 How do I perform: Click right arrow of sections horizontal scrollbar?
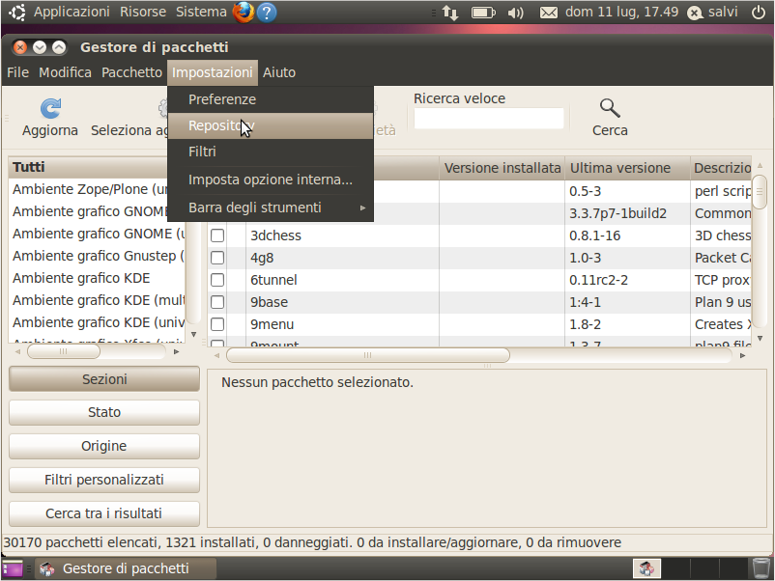[x=177, y=351]
